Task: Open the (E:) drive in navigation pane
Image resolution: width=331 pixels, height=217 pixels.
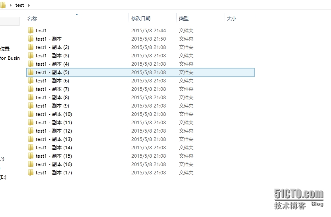Action: (x=3, y=177)
